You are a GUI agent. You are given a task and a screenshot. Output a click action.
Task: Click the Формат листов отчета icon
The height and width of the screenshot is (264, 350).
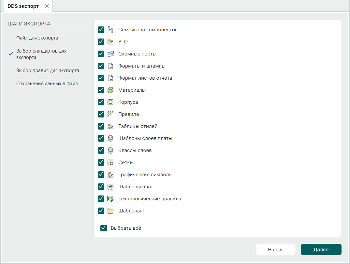110,78
